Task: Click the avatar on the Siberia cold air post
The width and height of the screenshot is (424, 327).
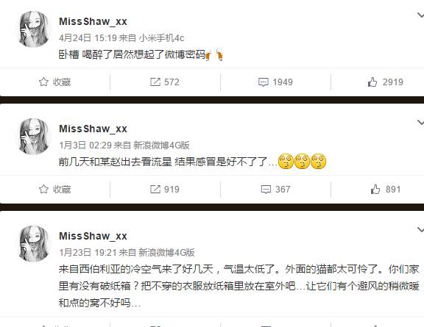Action: point(34,243)
